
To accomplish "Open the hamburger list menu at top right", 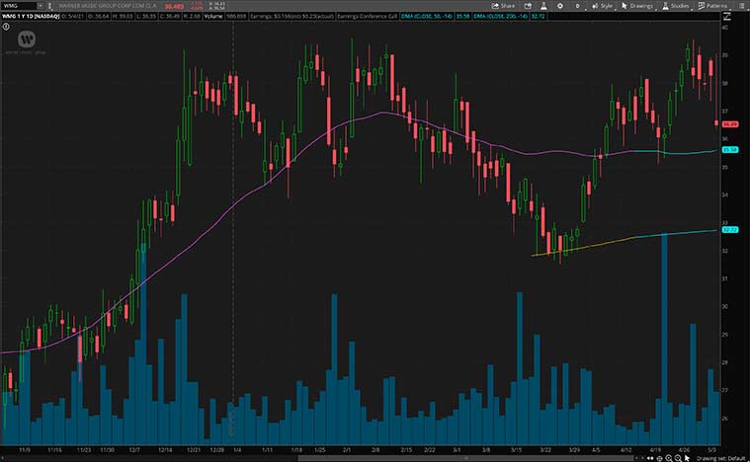I will pyautogui.click(x=742, y=5).
